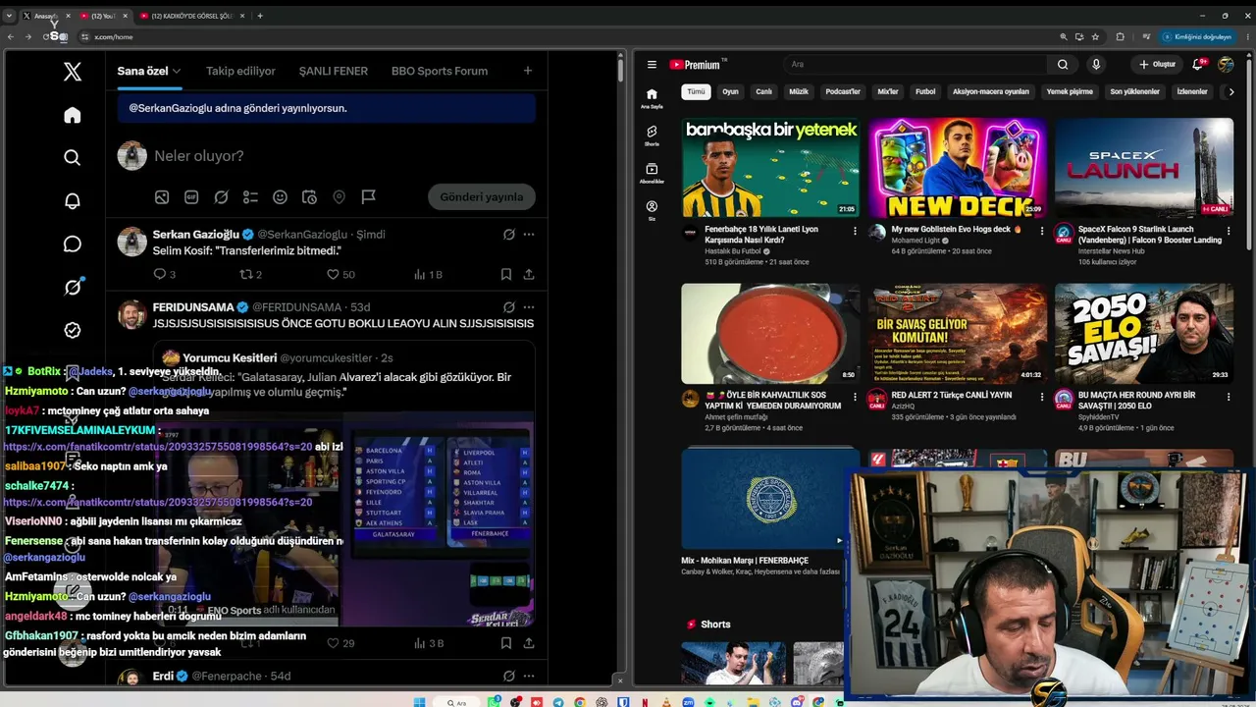Image resolution: width=1256 pixels, height=707 pixels.
Task: Select the Müzik category chip
Action: point(799,91)
